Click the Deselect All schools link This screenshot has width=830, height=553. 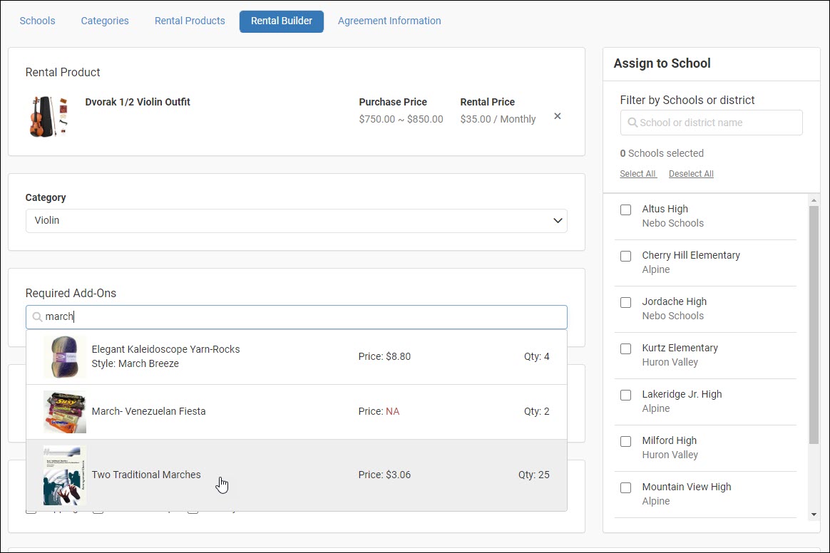pos(691,174)
